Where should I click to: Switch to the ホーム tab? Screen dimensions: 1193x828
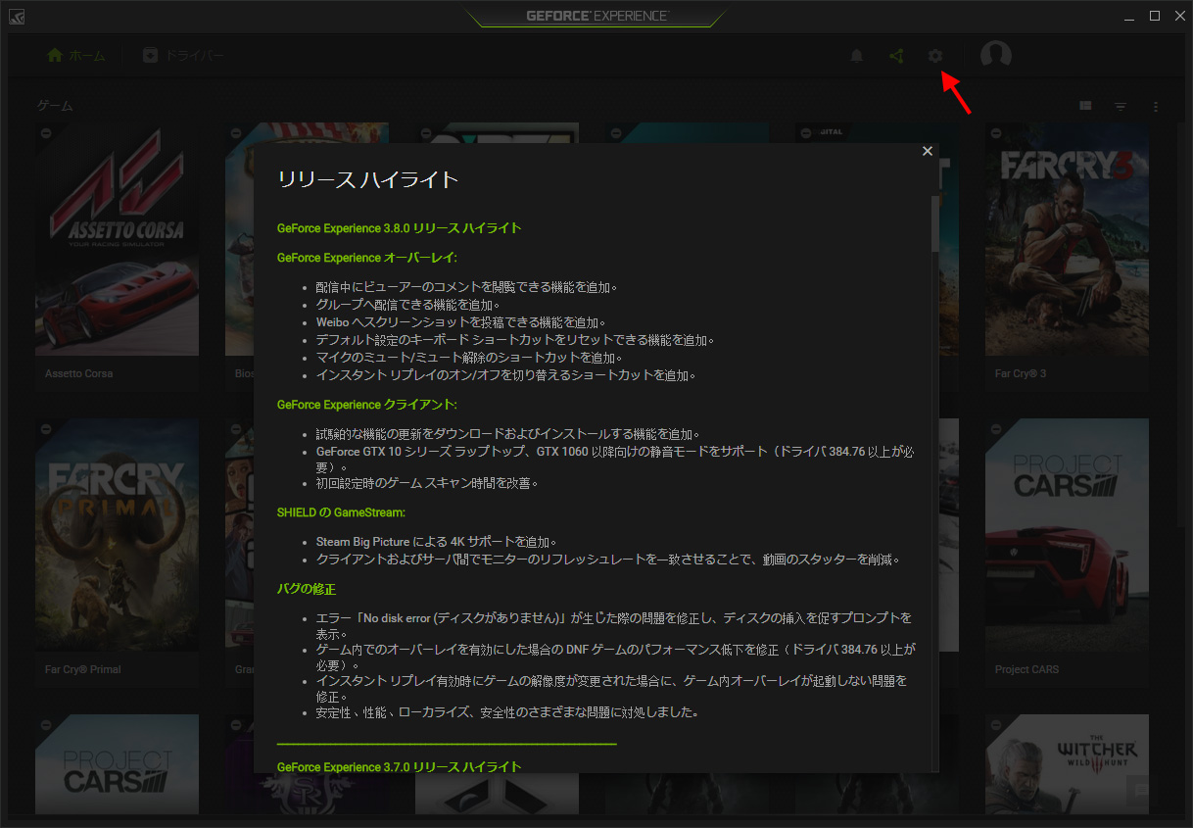coord(76,56)
